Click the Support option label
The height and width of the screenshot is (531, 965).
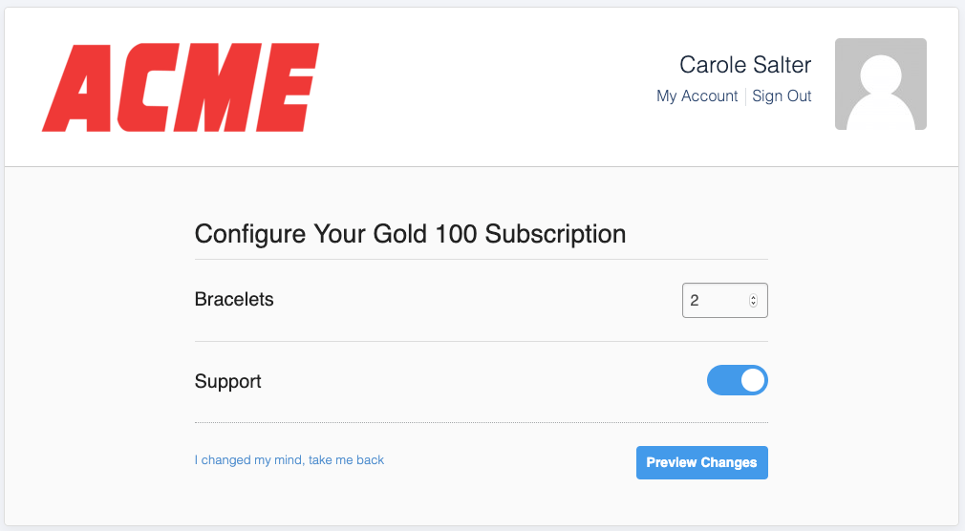pos(227,382)
